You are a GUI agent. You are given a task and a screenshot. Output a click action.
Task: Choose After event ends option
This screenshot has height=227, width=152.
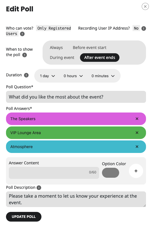click(x=100, y=58)
